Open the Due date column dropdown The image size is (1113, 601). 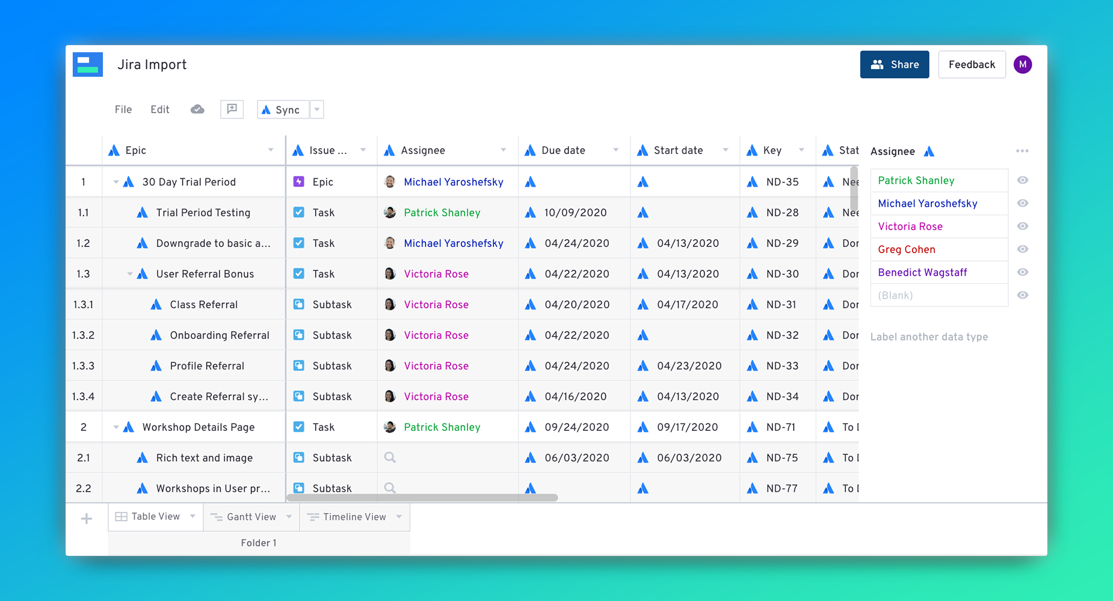615,150
